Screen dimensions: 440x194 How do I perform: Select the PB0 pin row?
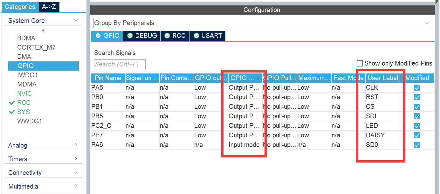263,97
